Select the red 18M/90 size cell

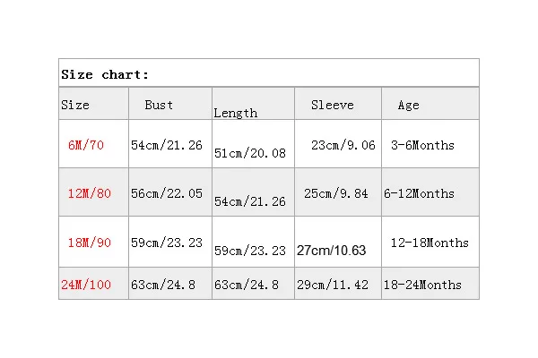click(89, 243)
